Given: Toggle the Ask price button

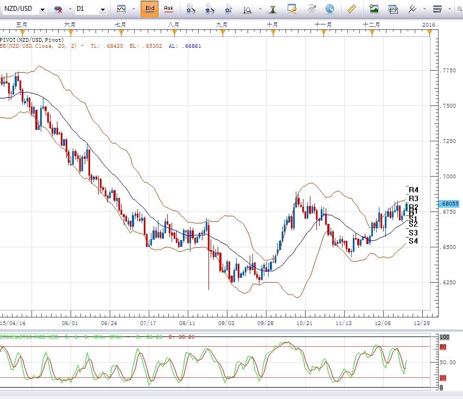Looking at the screenshot, I should 169,9.
